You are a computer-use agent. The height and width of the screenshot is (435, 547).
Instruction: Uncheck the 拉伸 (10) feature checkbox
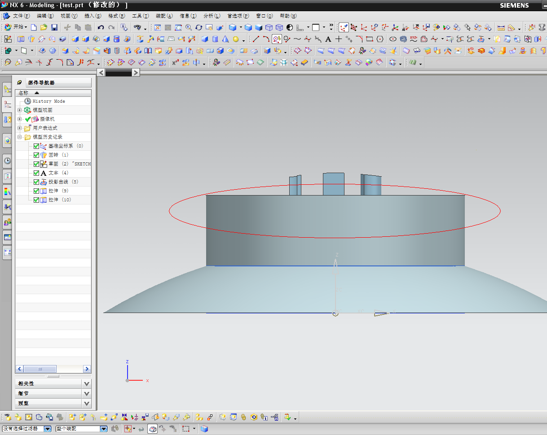coord(36,200)
